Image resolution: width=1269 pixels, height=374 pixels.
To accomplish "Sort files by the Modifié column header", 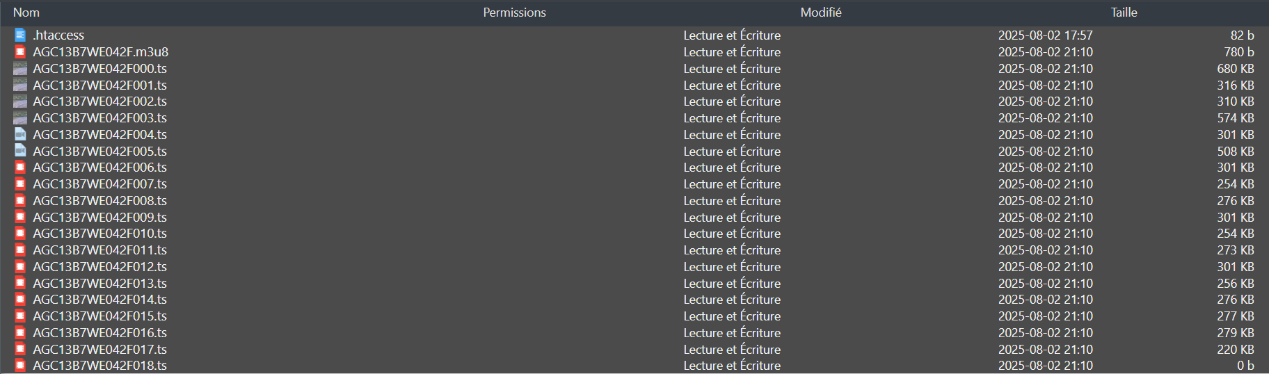I will (821, 13).
